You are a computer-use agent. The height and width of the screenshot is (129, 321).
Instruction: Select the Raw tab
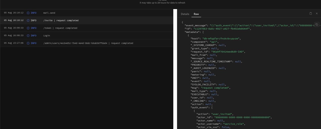point(196,14)
